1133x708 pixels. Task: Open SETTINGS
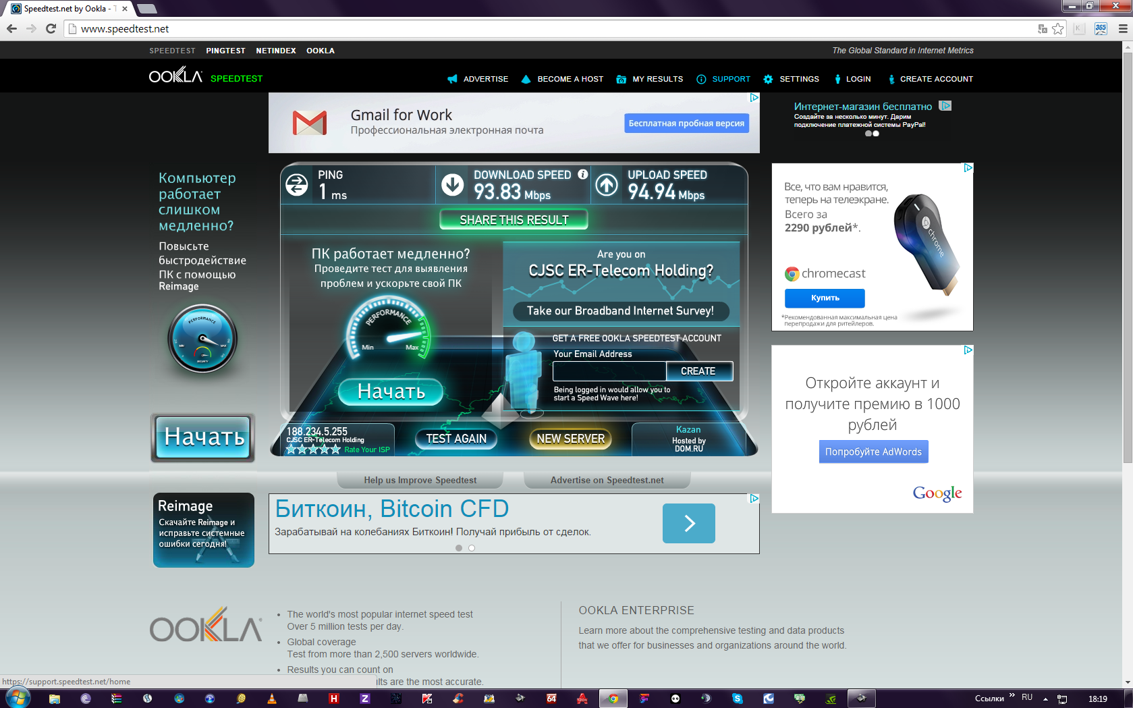[x=791, y=79]
